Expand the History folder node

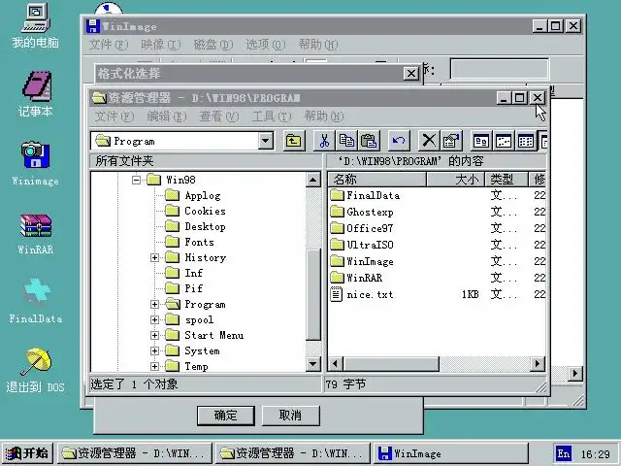click(155, 257)
